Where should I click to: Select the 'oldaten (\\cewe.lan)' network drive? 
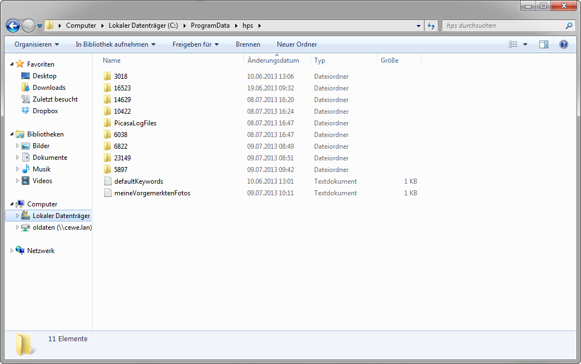pyautogui.click(x=62, y=228)
